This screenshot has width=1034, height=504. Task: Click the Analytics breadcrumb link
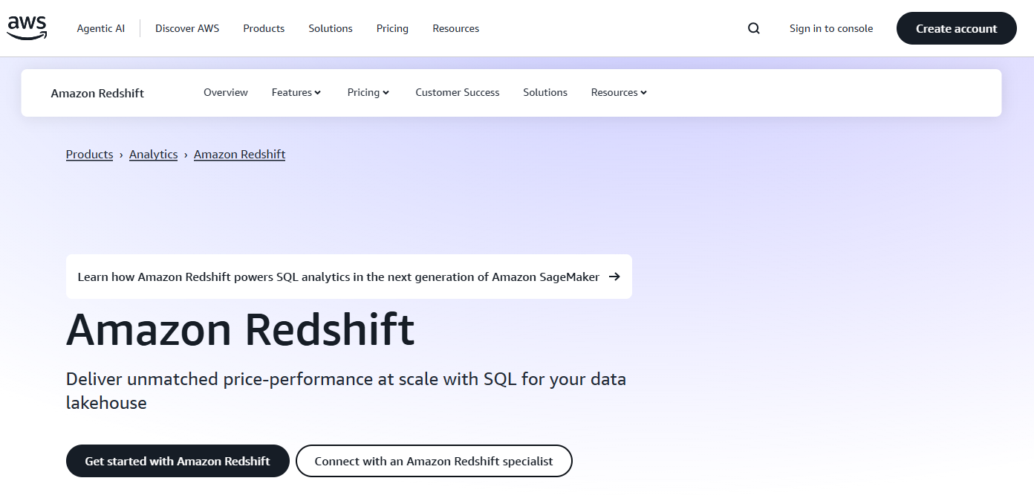[153, 154]
